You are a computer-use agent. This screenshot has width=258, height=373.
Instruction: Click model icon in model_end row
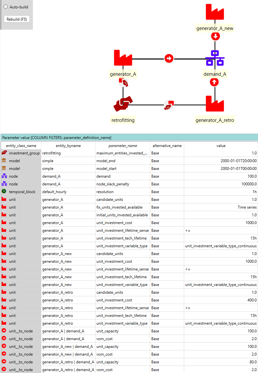tap(4, 161)
